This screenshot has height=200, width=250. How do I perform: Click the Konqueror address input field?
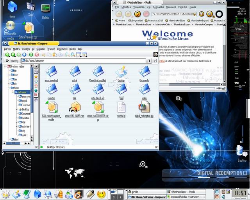pos(84,61)
